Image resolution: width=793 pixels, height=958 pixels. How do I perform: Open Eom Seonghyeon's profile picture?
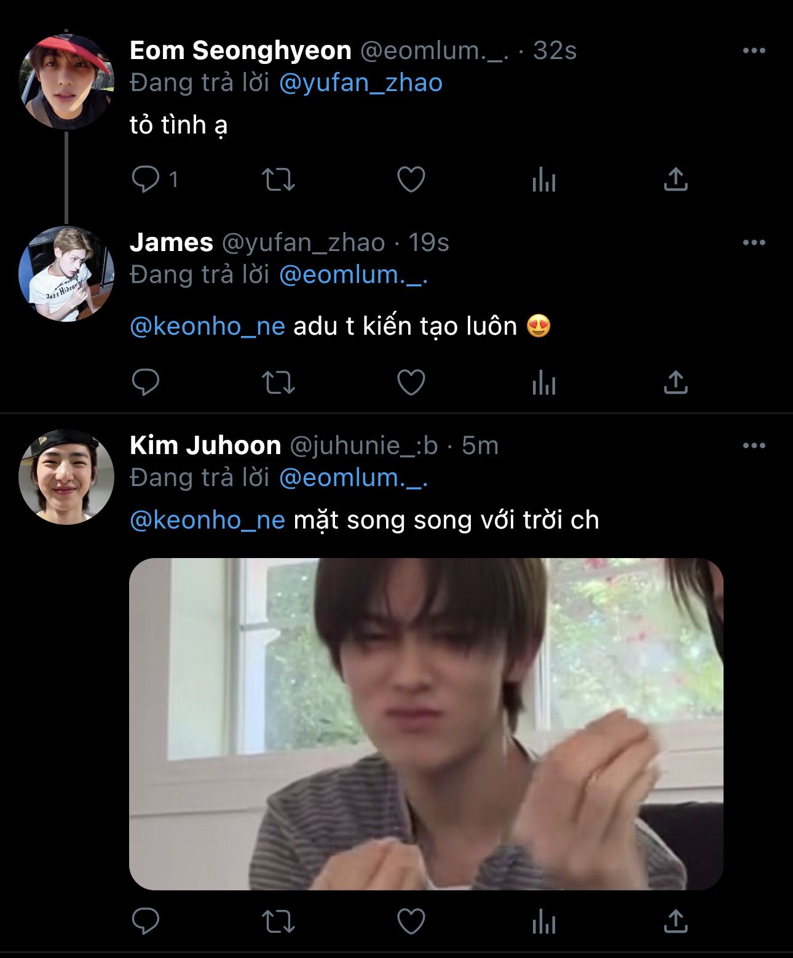[66, 82]
